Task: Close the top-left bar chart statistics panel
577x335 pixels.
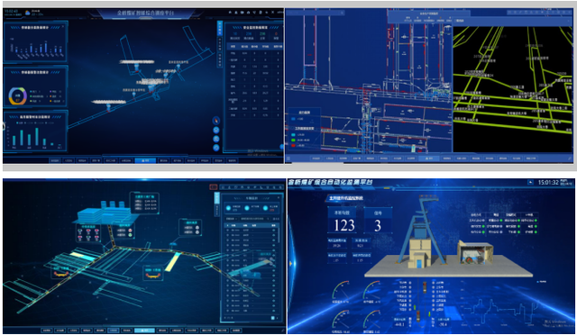Action: (x=62, y=26)
